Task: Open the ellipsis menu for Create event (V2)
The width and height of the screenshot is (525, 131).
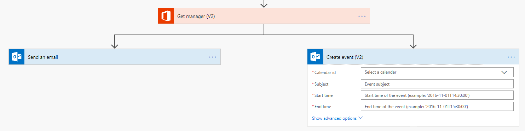Action: 511,57
